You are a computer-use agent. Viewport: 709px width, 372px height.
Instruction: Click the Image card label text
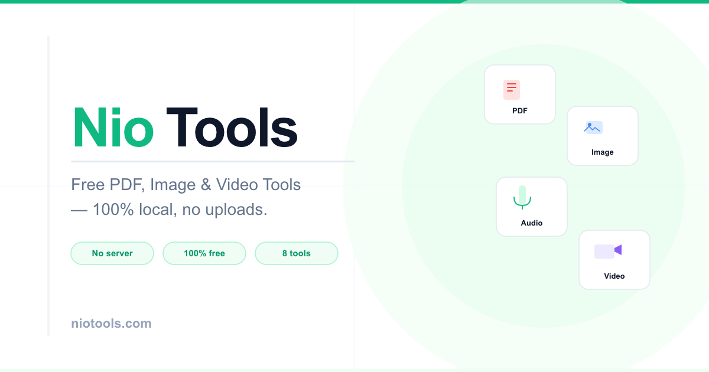pyautogui.click(x=603, y=152)
